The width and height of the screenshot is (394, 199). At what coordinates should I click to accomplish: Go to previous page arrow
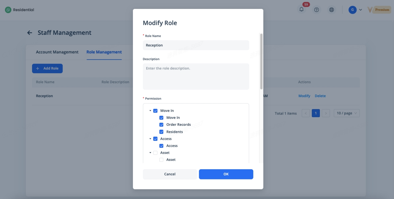tap(306, 113)
